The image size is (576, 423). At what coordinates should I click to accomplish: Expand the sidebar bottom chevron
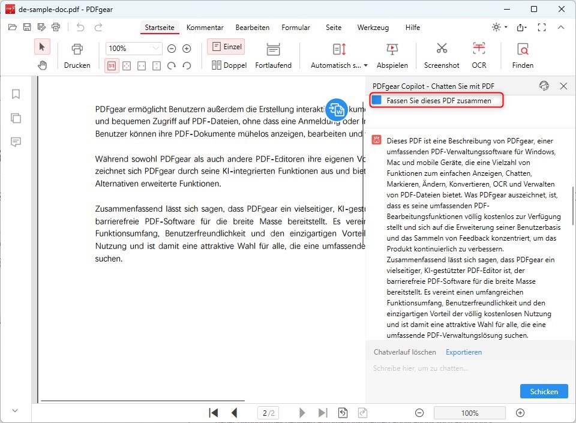(15, 410)
